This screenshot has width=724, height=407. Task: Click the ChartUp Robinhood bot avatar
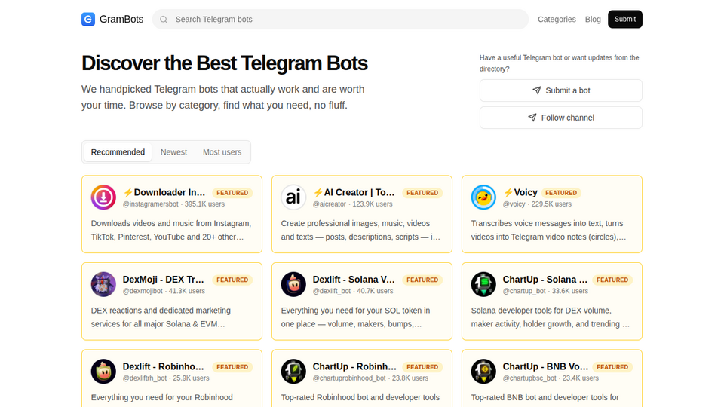coord(293,372)
